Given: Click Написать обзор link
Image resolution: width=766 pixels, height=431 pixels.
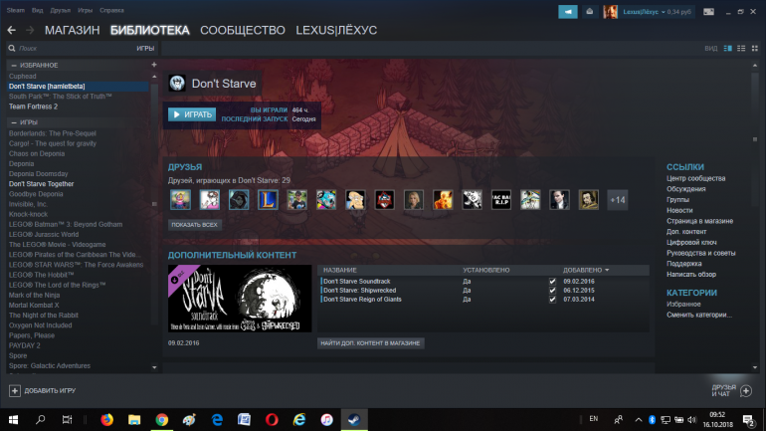Looking at the screenshot, I should pos(691,274).
